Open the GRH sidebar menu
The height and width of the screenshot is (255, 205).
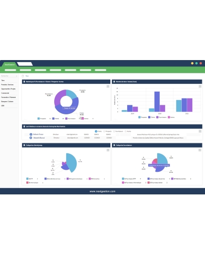pyautogui.click(x=3, y=106)
